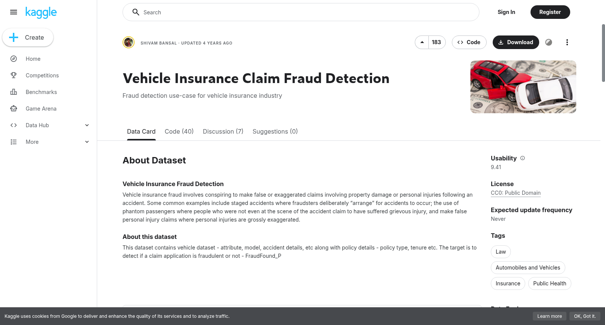The width and height of the screenshot is (605, 325).
Task: Click into the Search field
Action: [301, 12]
